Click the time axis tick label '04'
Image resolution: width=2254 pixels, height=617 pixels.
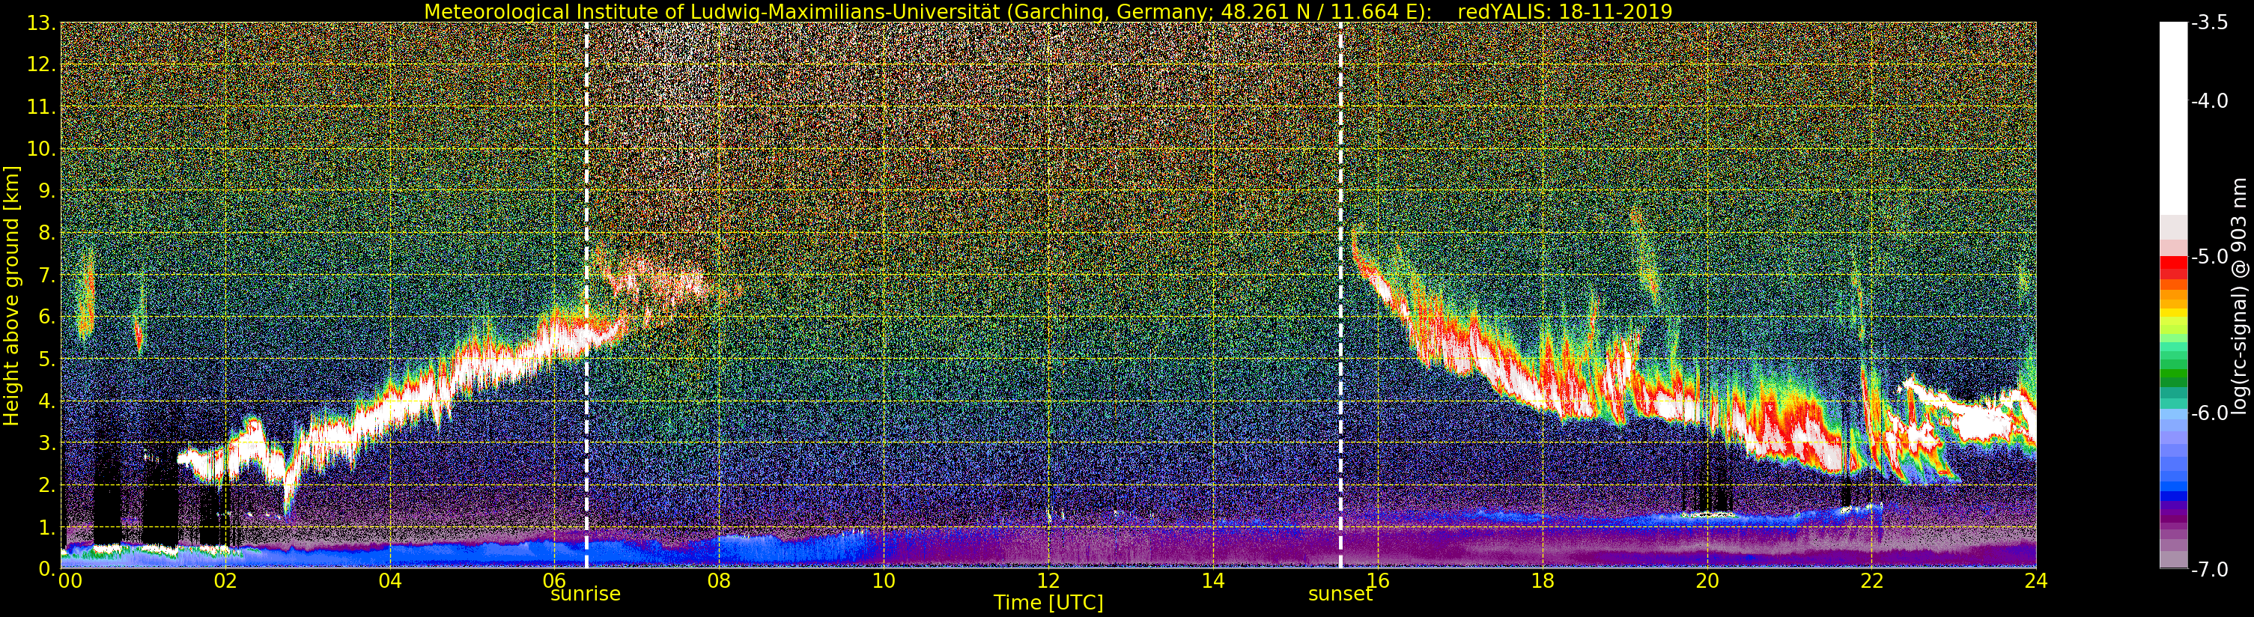tap(390, 581)
